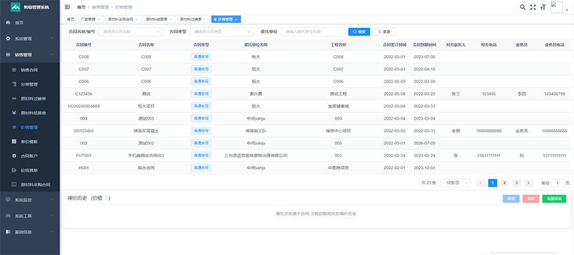This screenshot has height=255, width=574.
Task: Open the font size setting icon
Action: (543, 7)
